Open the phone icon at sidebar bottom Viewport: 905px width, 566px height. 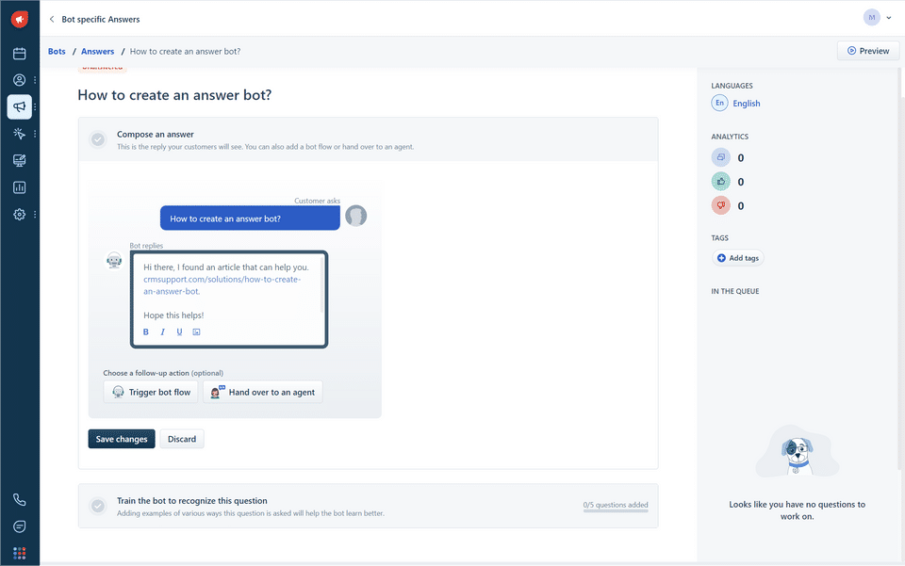click(x=19, y=500)
